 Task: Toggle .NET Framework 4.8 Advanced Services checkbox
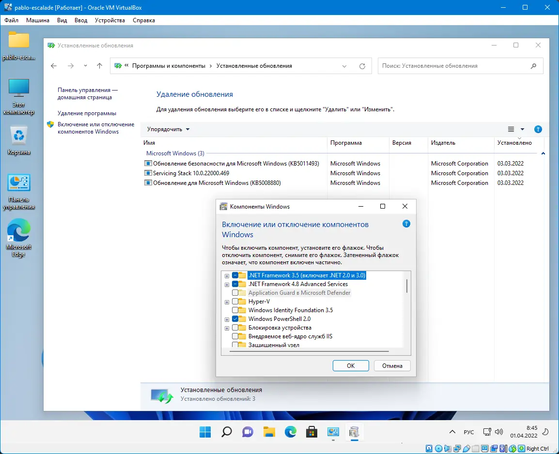(235, 284)
